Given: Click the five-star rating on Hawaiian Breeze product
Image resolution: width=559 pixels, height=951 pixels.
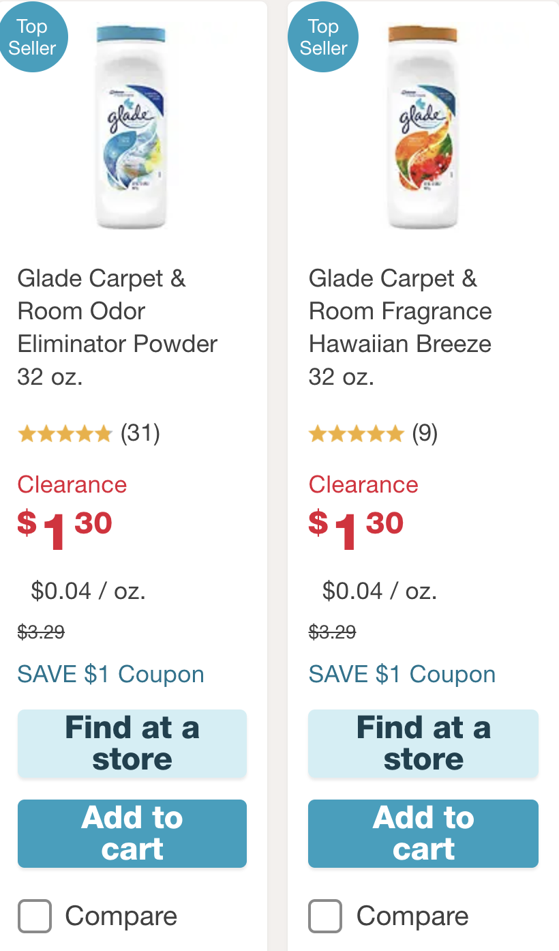Looking at the screenshot, I should pyautogui.click(x=356, y=433).
